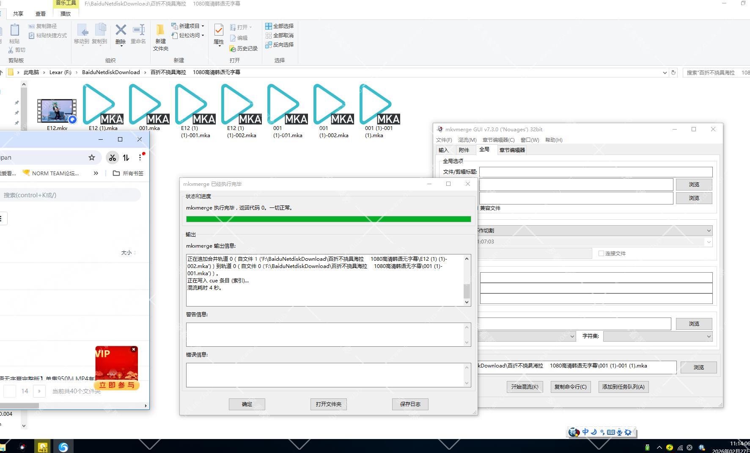The image size is (750, 453).
Task: Open the E12.mkv video thumbnail
Action: [x=57, y=111]
